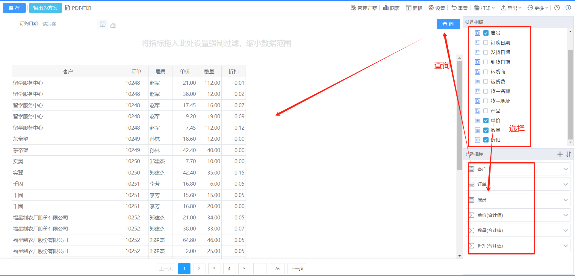
Task: Click the eraser clear-filter icon
Action: (113, 25)
